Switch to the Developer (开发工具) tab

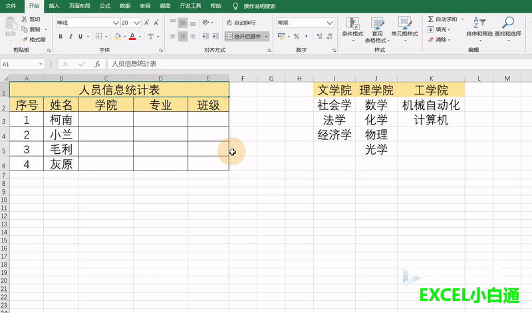click(190, 6)
